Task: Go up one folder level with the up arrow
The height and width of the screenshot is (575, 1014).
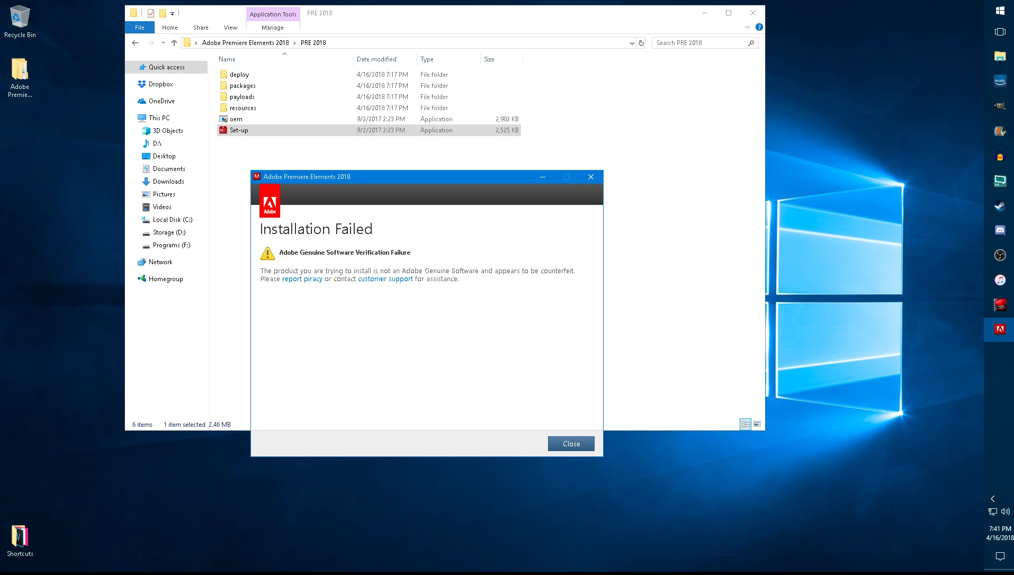Action: click(x=174, y=43)
